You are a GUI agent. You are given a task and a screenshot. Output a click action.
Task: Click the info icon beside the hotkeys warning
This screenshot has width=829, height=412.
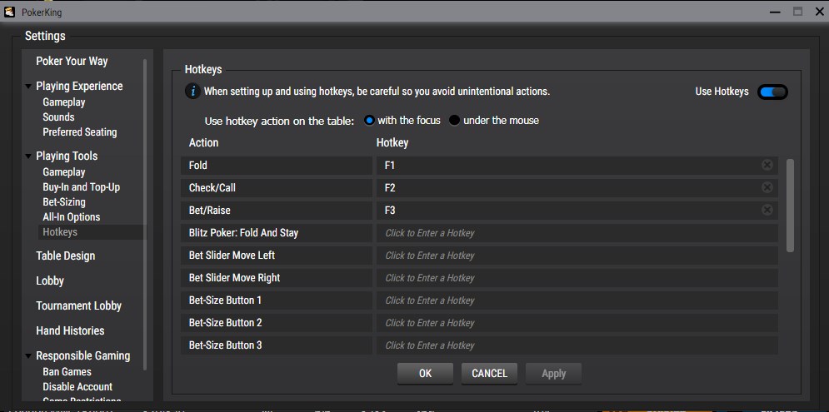click(192, 92)
